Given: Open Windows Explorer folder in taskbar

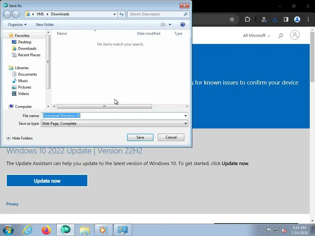Looking at the screenshot, I should pyautogui.click(x=85, y=230).
